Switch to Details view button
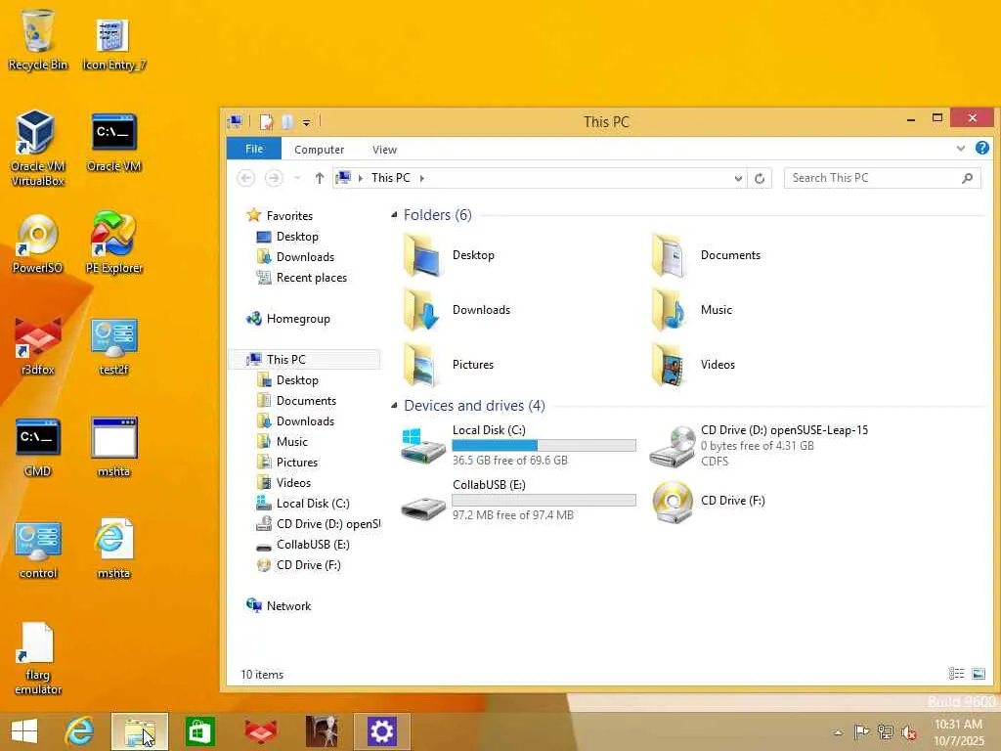The height and width of the screenshot is (751, 1001). pos(956,674)
